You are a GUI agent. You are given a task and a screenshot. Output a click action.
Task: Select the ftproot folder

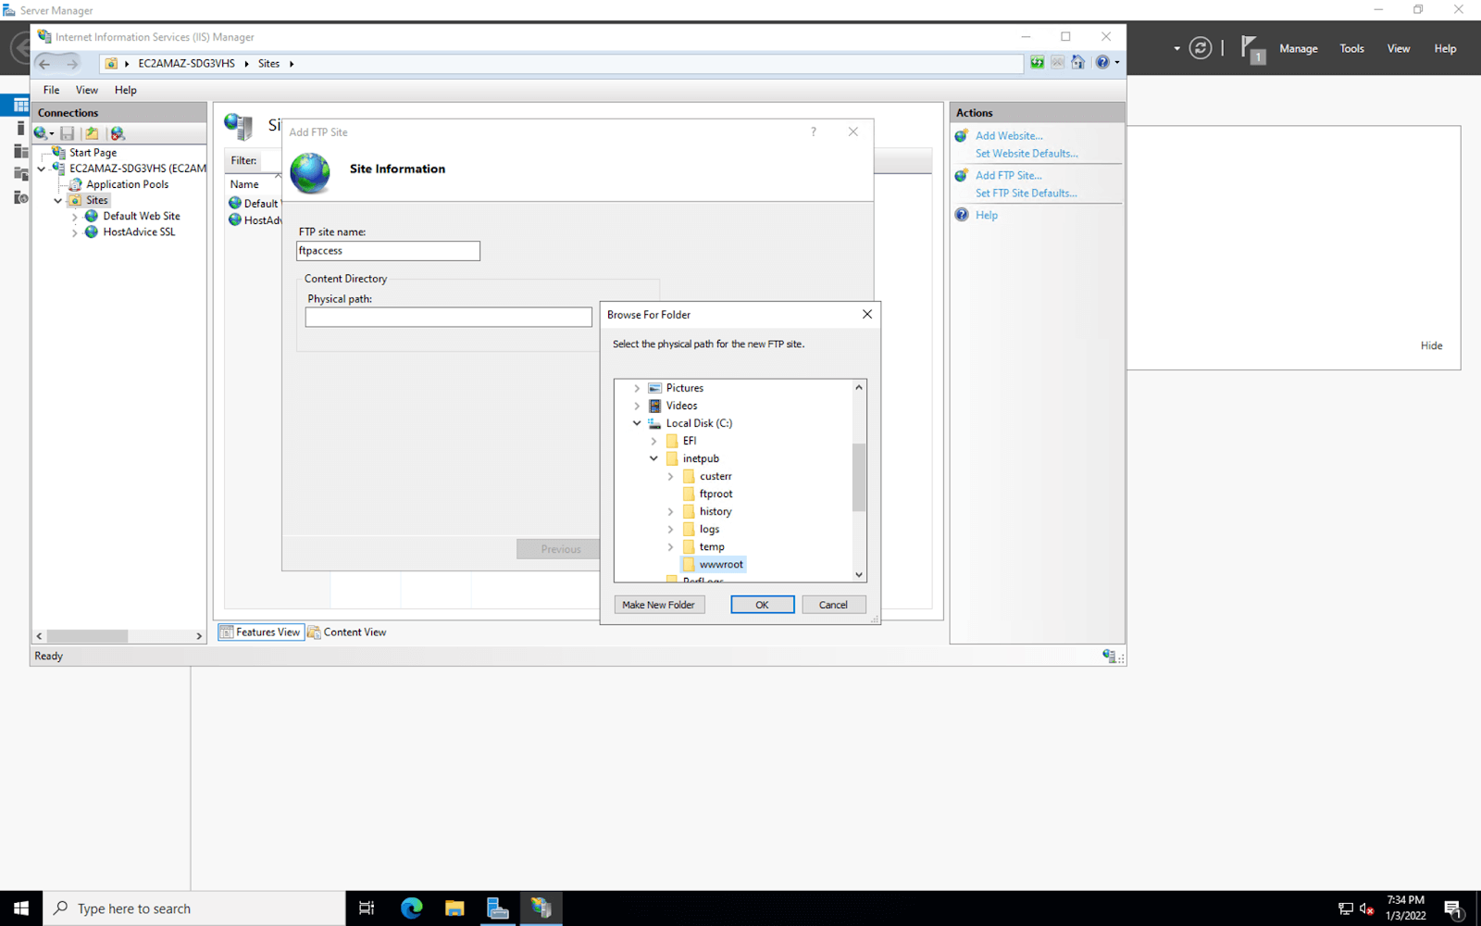point(716,494)
